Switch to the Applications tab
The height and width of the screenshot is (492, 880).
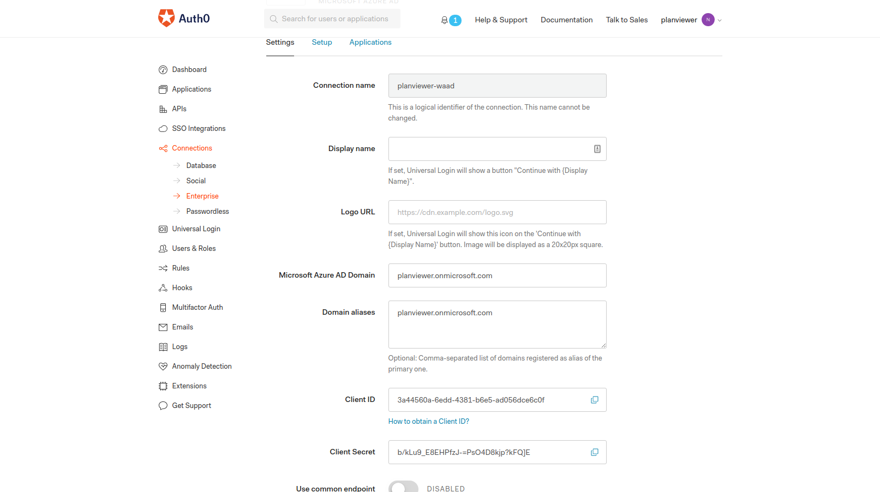tap(370, 42)
